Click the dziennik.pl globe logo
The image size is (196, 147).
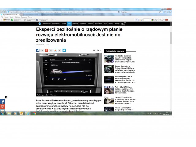coord(40,24)
